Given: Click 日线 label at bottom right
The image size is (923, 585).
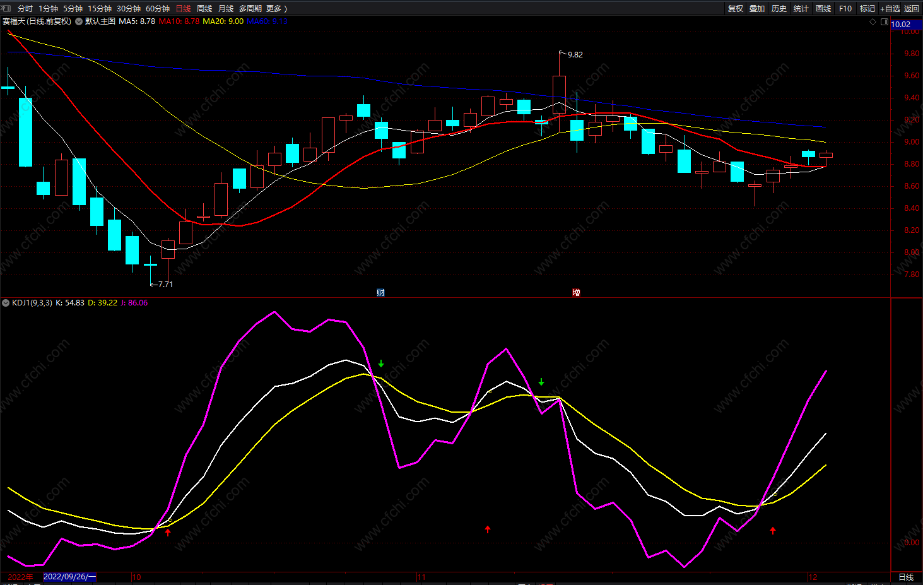Looking at the screenshot, I should coord(906,577).
